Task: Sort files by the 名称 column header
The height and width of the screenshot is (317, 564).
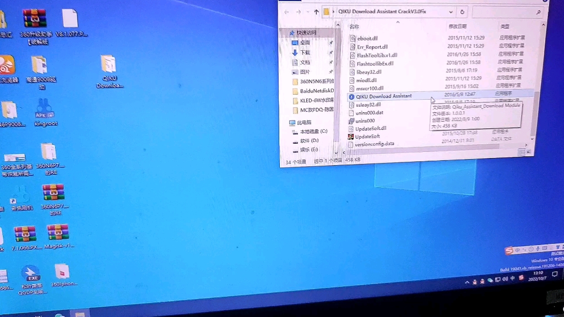Action: tap(354, 26)
